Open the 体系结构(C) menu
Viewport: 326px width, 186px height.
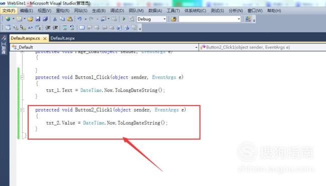pos(195,10)
